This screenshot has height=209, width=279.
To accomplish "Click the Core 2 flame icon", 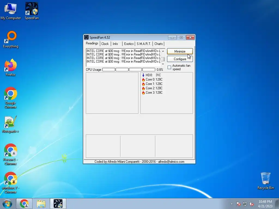I will [x=143, y=88].
